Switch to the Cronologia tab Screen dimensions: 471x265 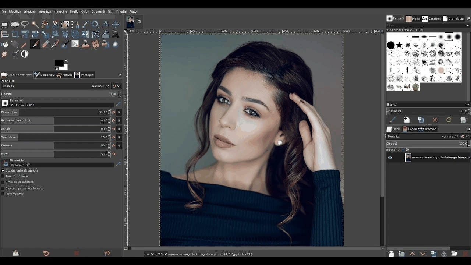(x=453, y=18)
